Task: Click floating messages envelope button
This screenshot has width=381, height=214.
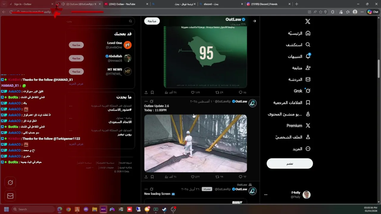Action: coord(10,196)
